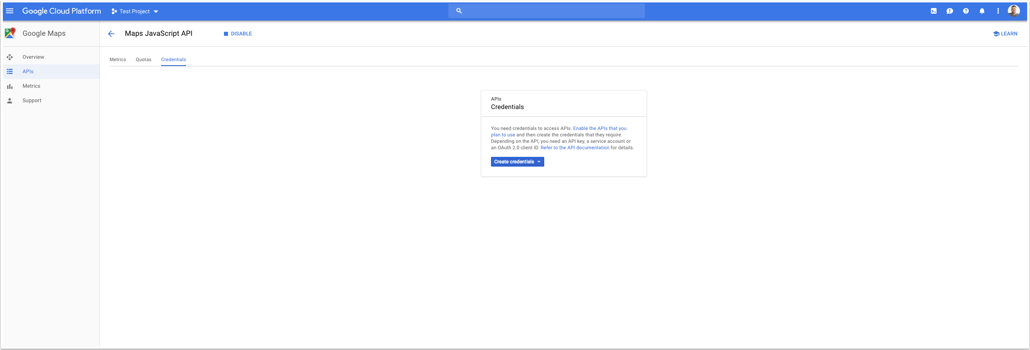Click the Maps JavaScript API page title
The height and width of the screenshot is (350, 1030).
point(159,33)
